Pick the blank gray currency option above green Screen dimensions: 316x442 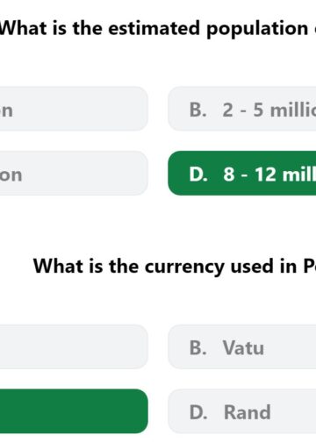click(x=74, y=346)
